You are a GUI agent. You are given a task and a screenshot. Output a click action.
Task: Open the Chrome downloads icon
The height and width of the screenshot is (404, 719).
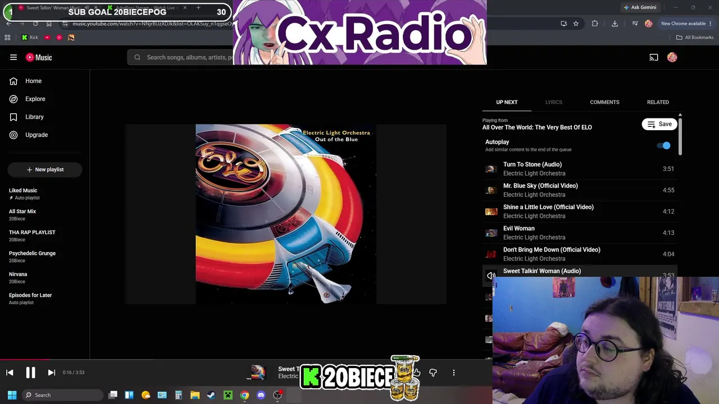coord(615,24)
